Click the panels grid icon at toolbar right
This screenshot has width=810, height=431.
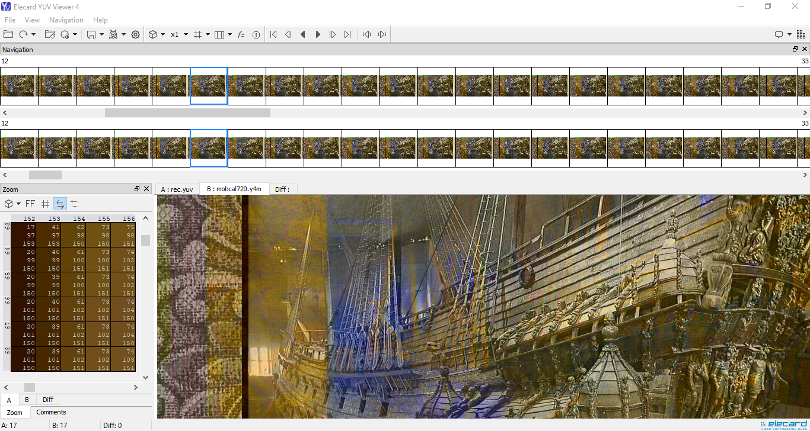pos(801,34)
